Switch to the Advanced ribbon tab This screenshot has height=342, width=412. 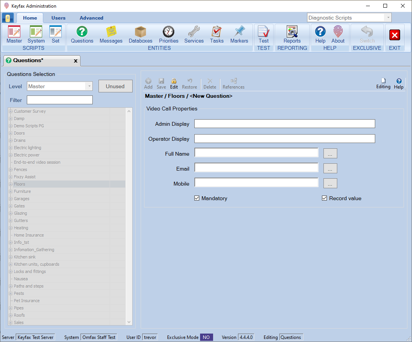[x=92, y=18]
